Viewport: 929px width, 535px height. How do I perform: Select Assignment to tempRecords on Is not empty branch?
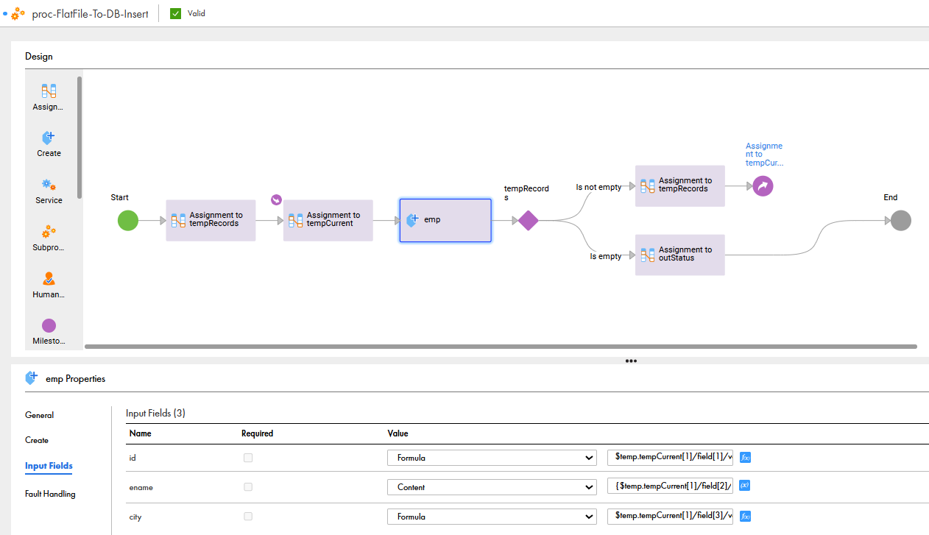[x=680, y=185]
